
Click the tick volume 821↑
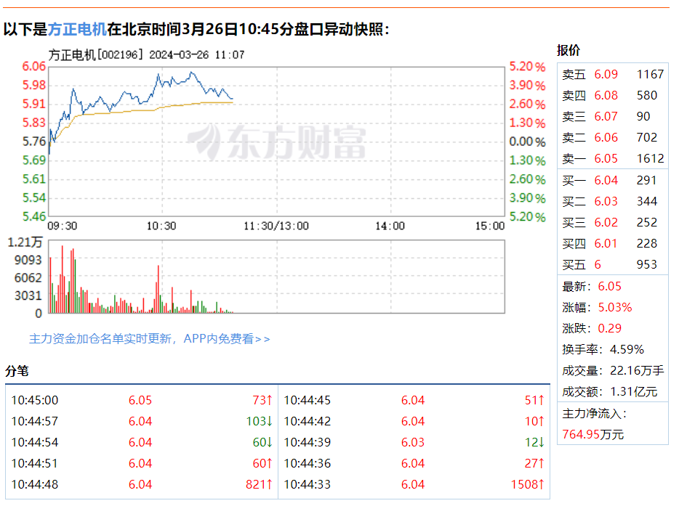click(x=259, y=484)
